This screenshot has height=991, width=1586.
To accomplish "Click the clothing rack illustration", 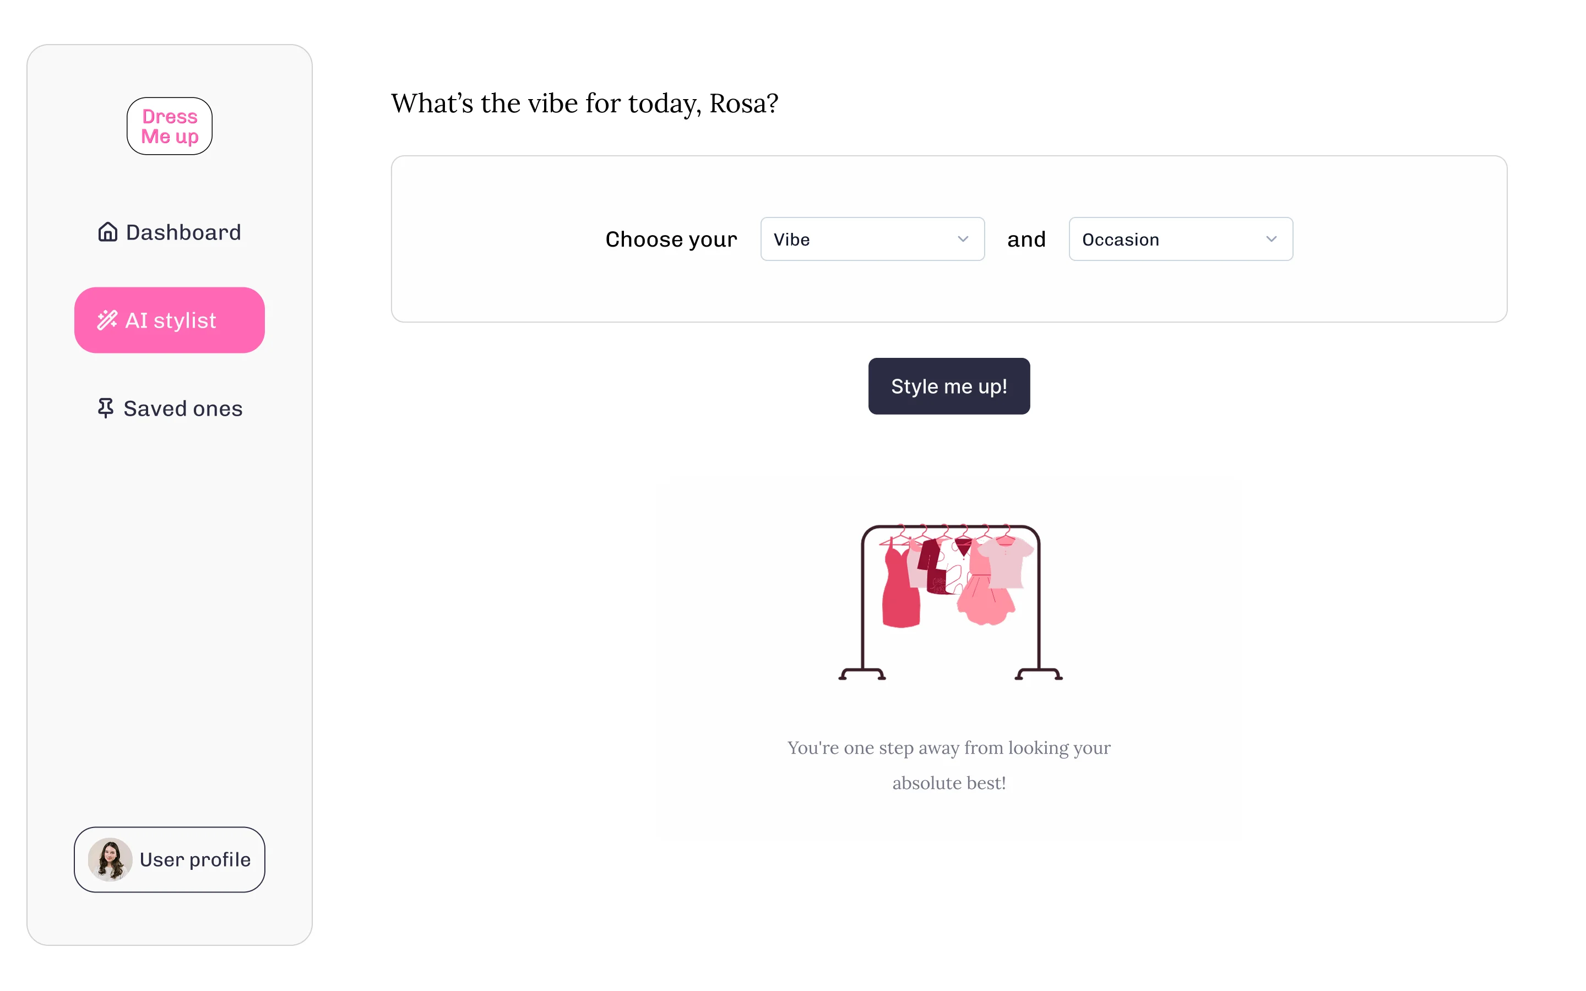I will [950, 602].
